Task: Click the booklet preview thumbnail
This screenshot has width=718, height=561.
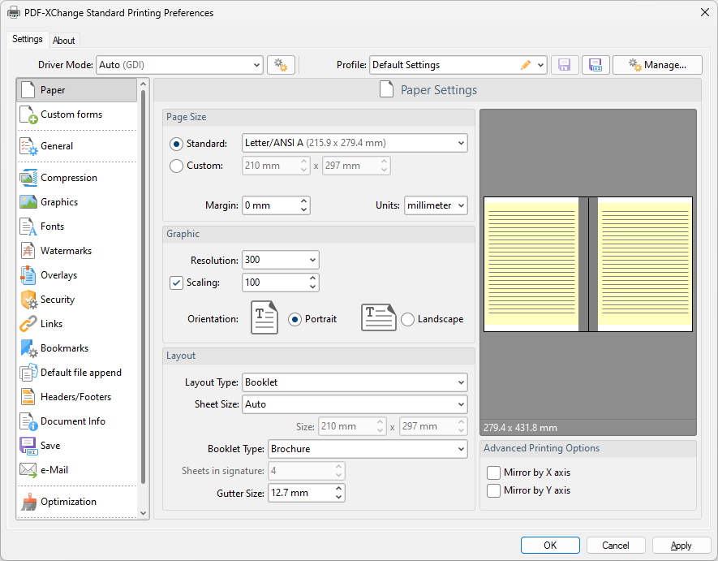Action: tap(587, 264)
